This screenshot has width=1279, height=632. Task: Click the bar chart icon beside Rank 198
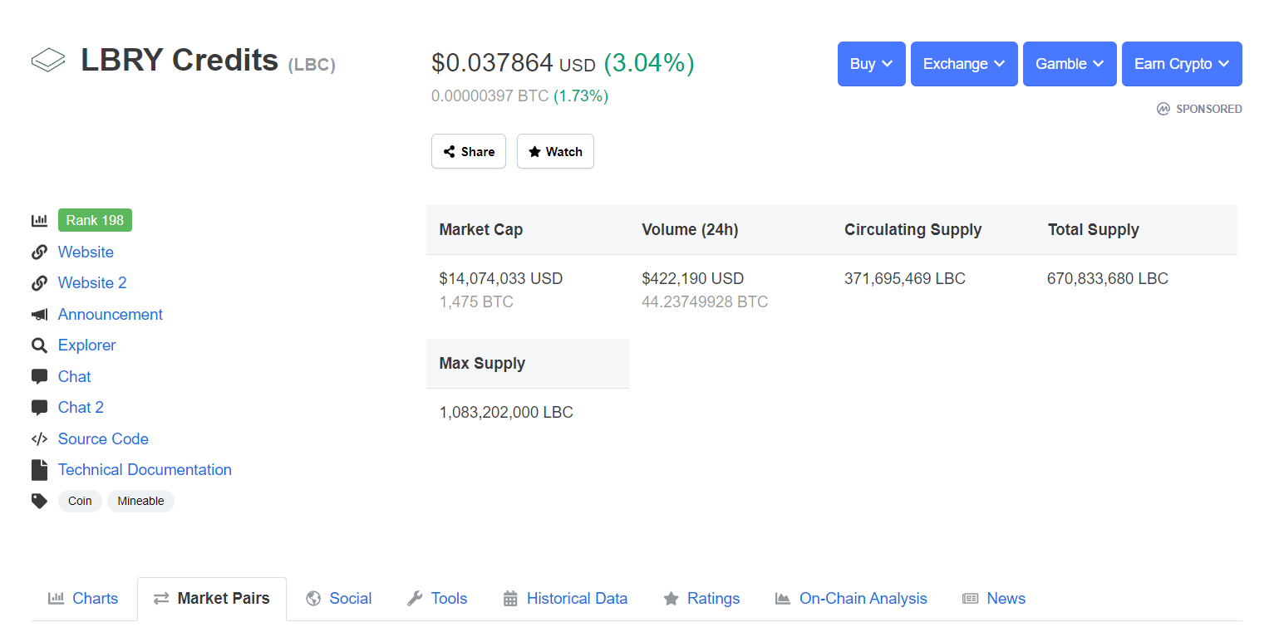(x=39, y=221)
